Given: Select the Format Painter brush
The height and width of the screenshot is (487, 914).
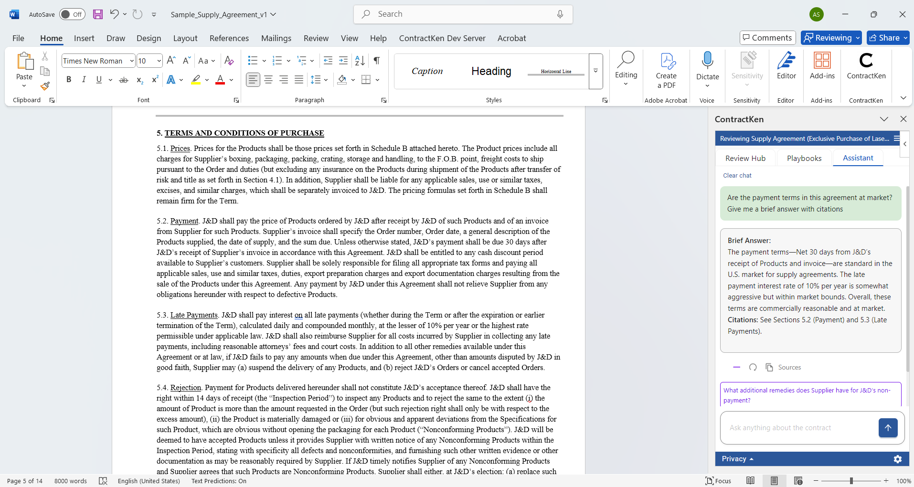Looking at the screenshot, I should point(45,86).
